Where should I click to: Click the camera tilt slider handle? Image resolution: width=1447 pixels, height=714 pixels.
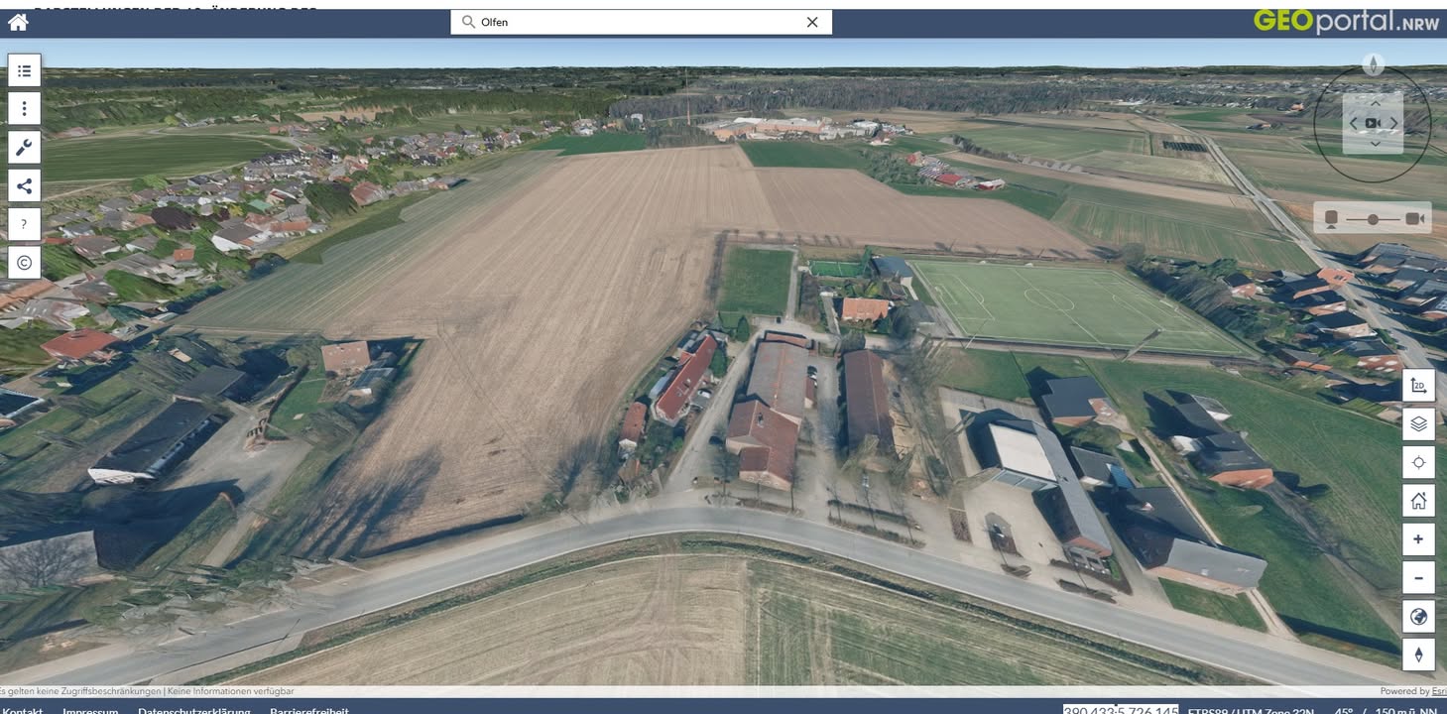(x=1373, y=218)
